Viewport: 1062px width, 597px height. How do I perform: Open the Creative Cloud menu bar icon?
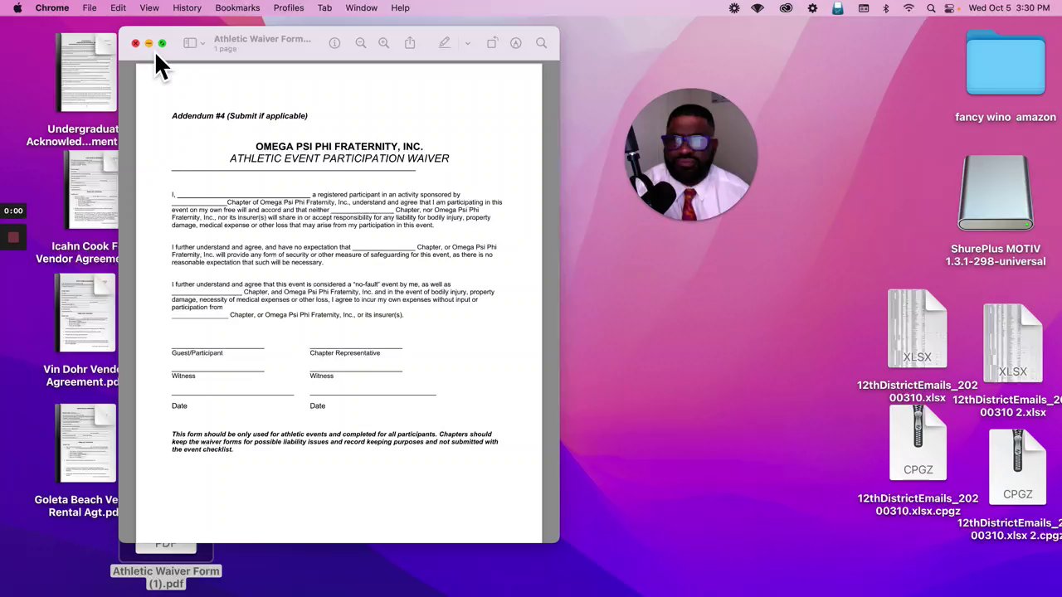(786, 7)
